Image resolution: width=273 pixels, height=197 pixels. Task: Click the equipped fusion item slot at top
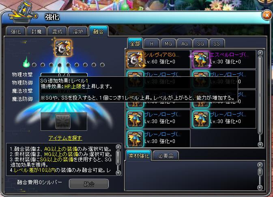[x=63, y=48]
